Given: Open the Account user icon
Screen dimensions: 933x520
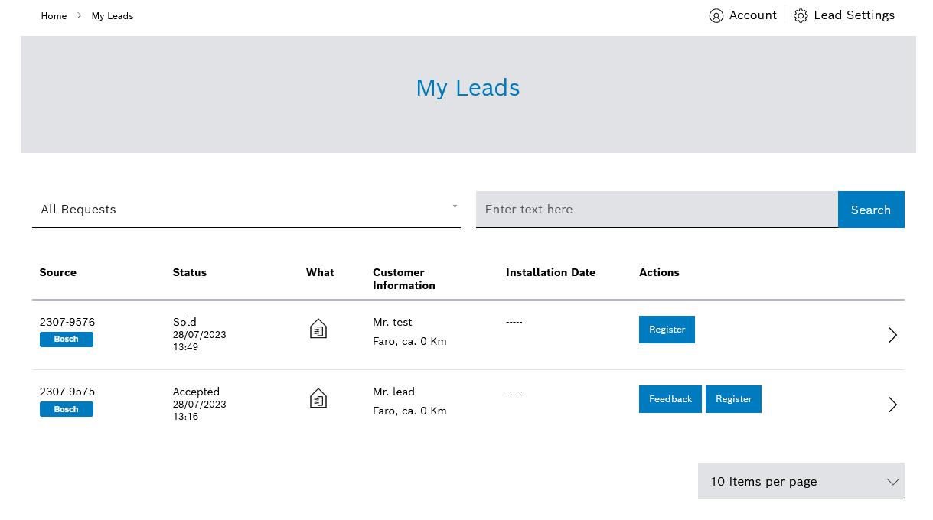Looking at the screenshot, I should click(716, 16).
